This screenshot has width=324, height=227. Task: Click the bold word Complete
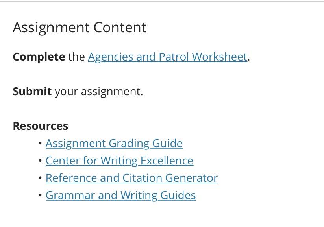(39, 57)
